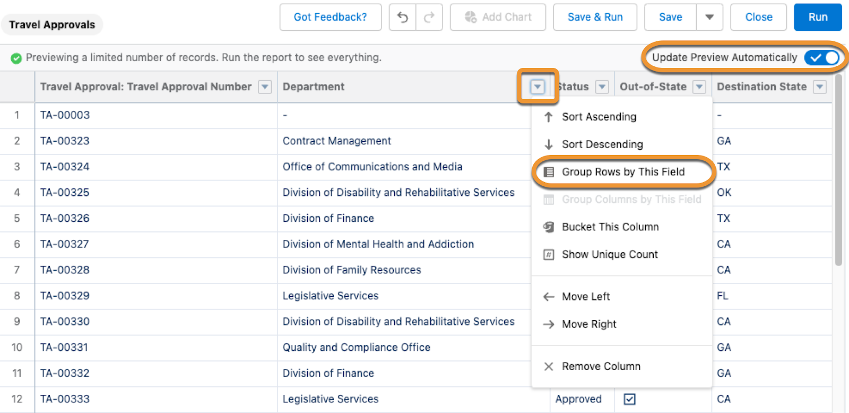Viewport: 849px width, 413px height.
Task: Open Destination State column dropdown
Action: 820,87
